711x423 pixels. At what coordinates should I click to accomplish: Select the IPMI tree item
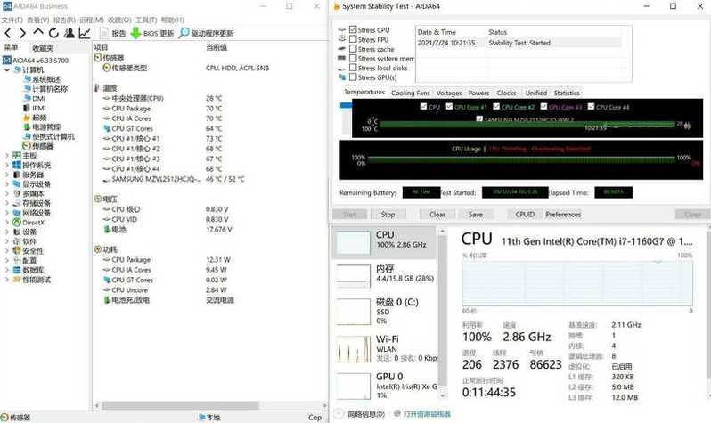35,108
